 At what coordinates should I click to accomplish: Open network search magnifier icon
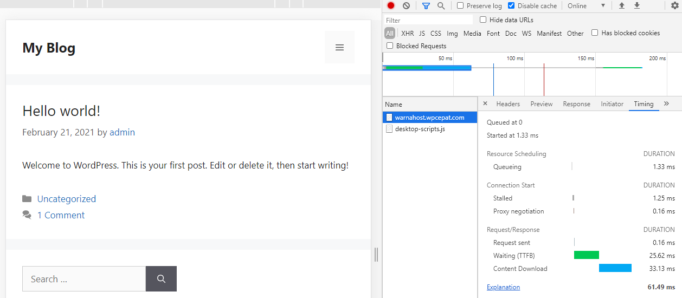(x=441, y=6)
